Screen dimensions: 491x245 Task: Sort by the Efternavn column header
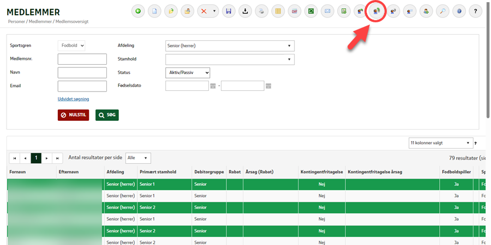click(x=68, y=172)
